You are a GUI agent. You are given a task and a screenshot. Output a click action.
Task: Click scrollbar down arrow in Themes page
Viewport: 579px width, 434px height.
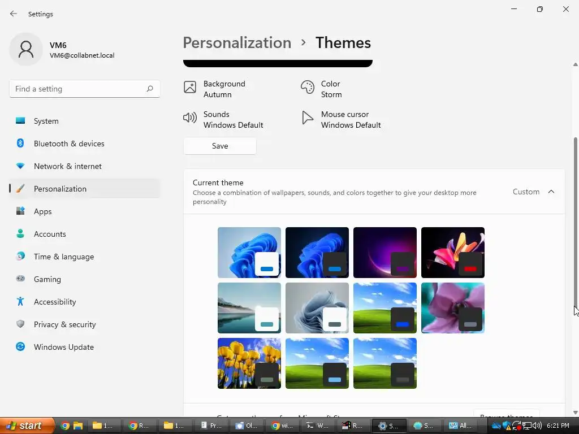(x=575, y=412)
